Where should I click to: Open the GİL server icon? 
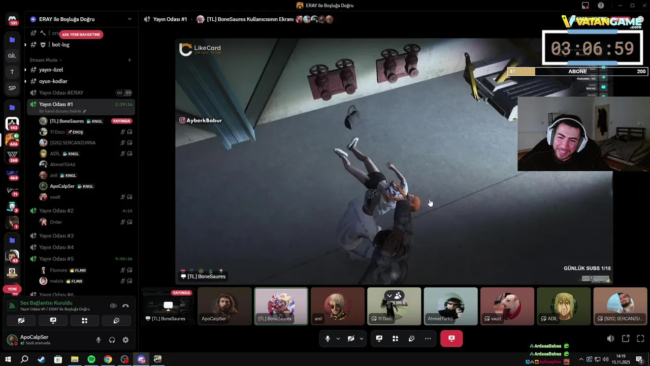click(12, 55)
